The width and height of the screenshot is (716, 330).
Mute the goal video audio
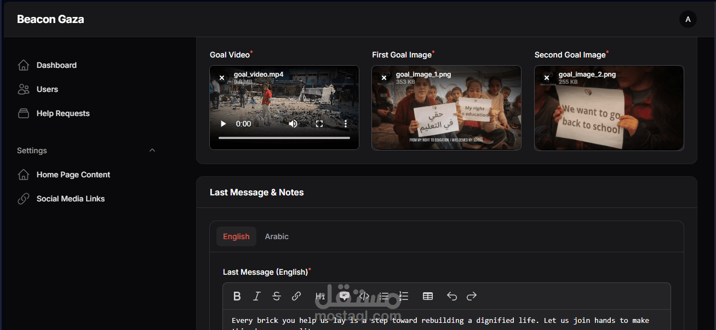pos(293,124)
